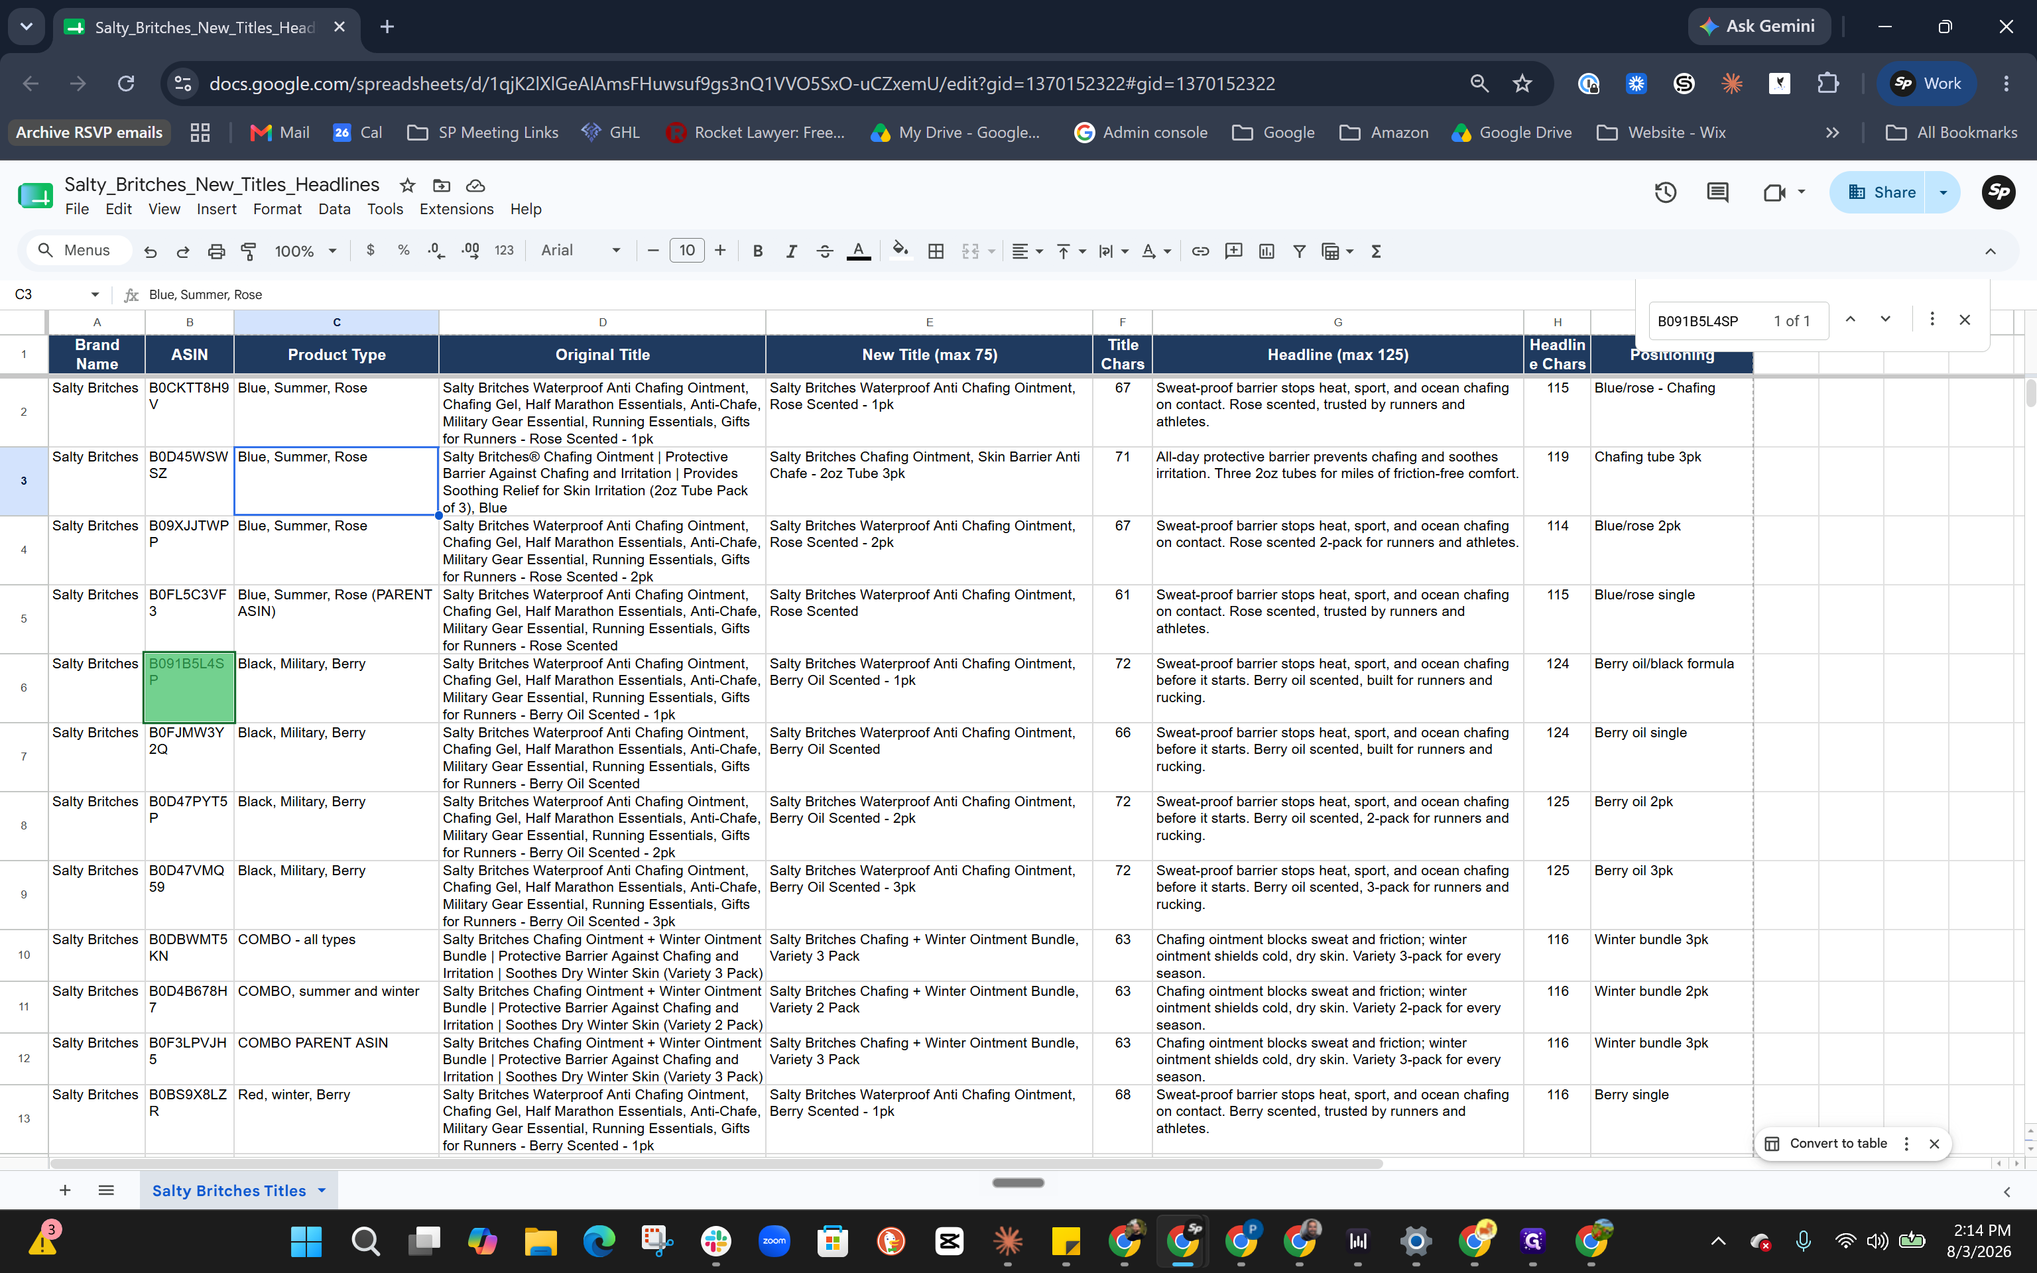The height and width of the screenshot is (1273, 2037).
Task: Open the Functions sigma menu
Action: click(x=1377, y=251)
